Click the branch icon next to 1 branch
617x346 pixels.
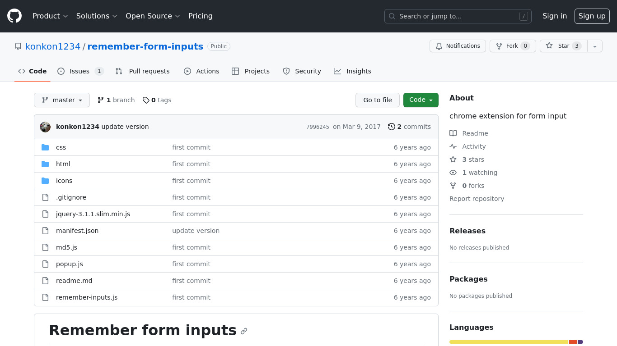(101, 100)
